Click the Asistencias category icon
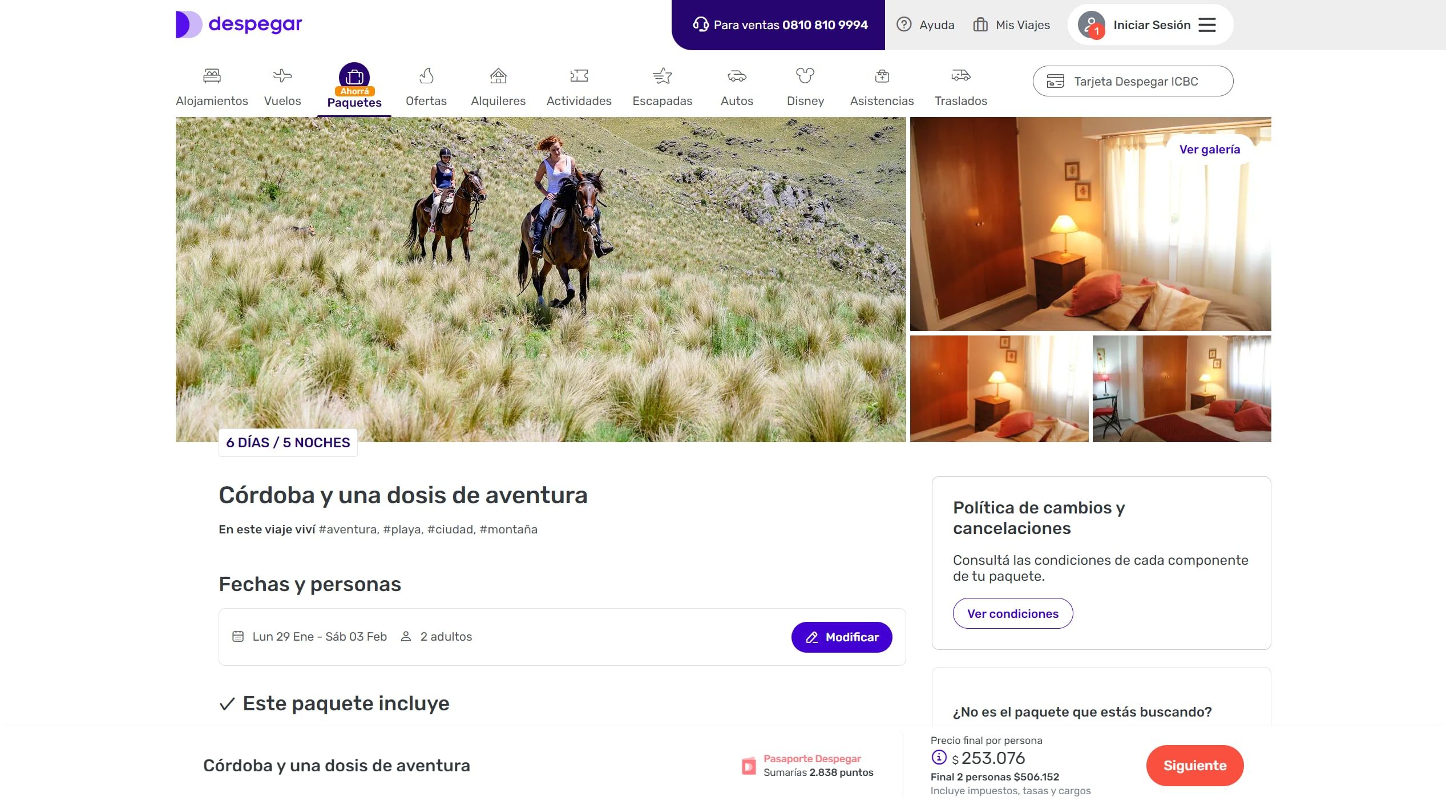The width and height of the screenshot is (1446, 801). [881, 75]
